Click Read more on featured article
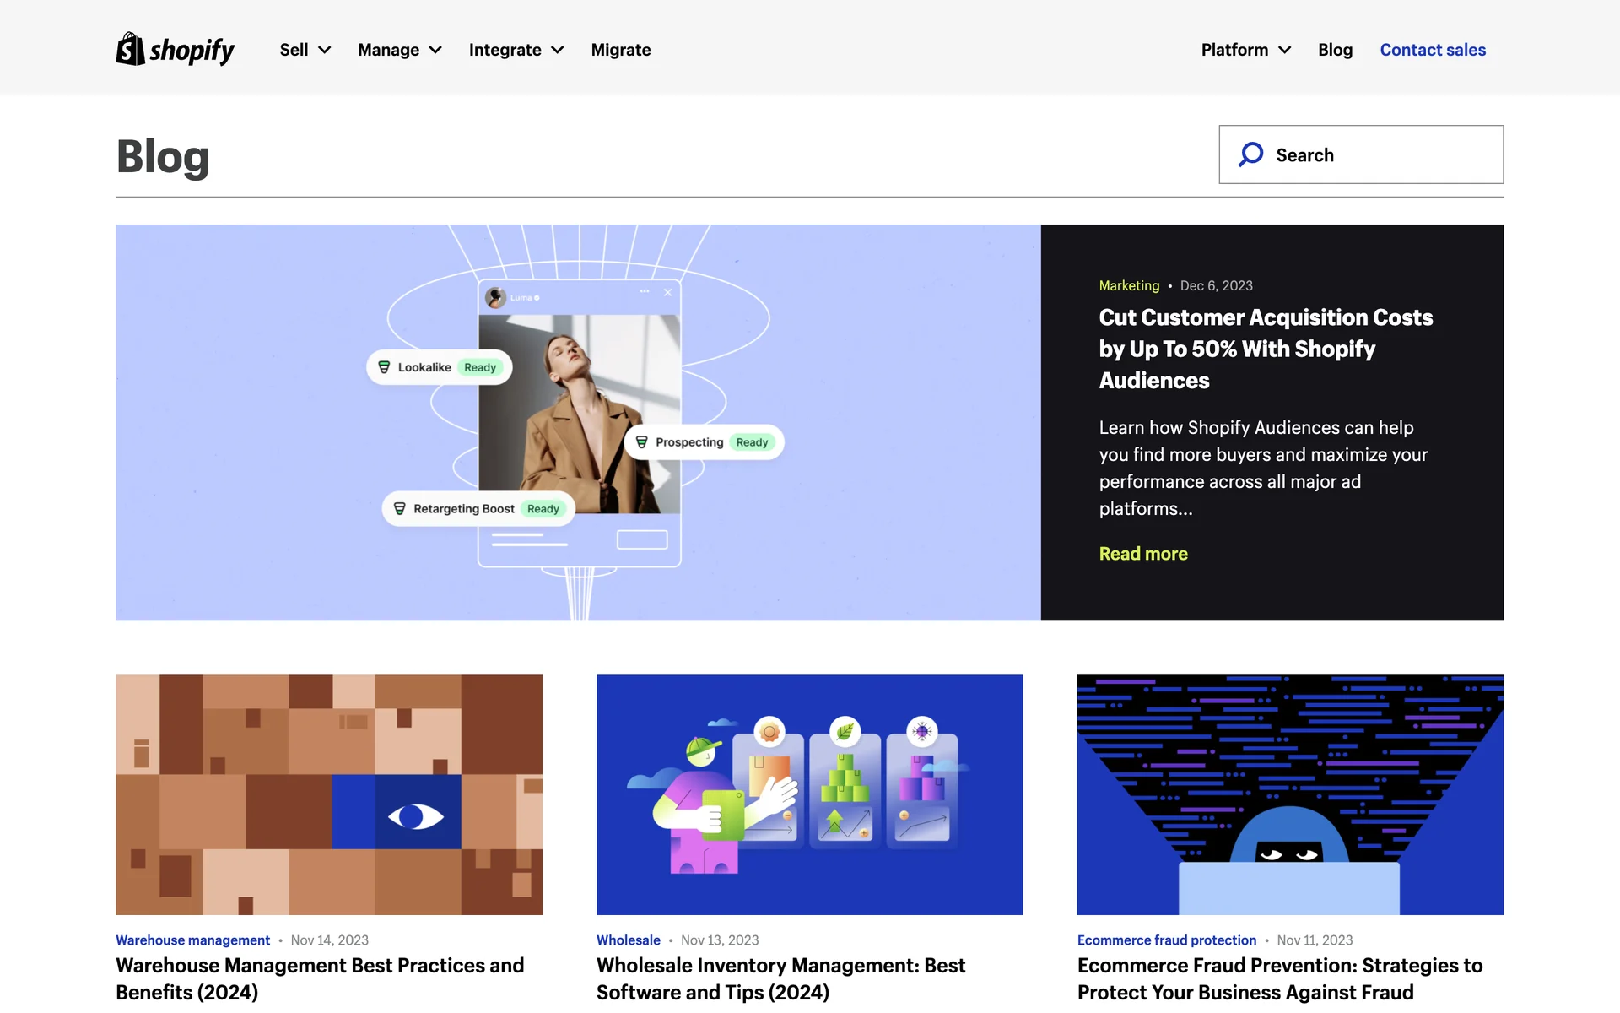Screen dimensions: 1620x1013 coord(1142,554)
